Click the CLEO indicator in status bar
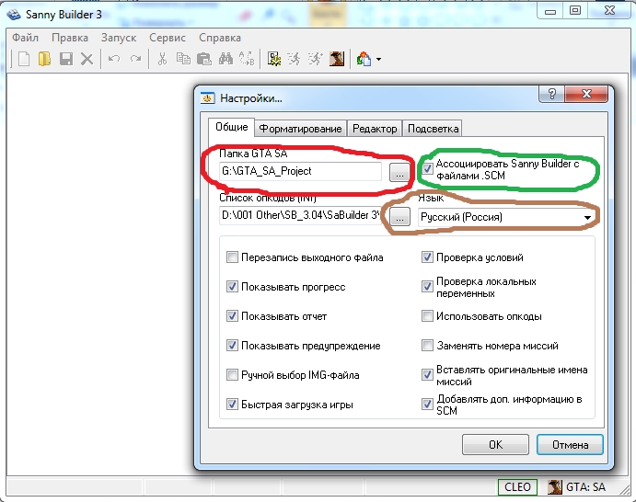 click(x=515, y=487)
